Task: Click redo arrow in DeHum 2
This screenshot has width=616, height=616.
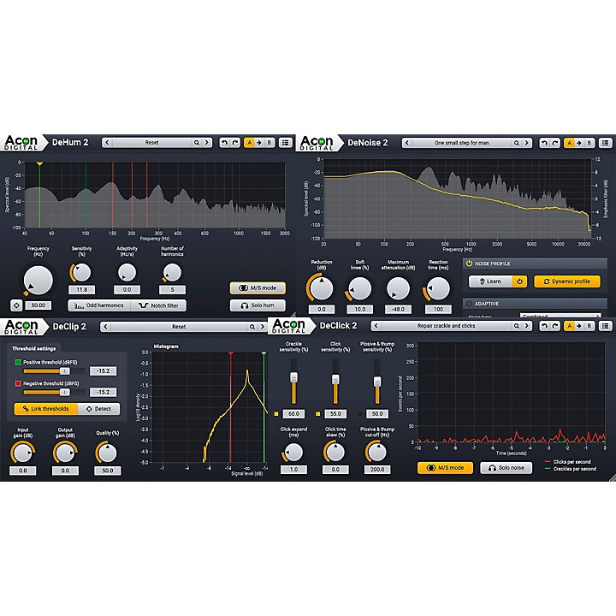Action: (x=235, y=143)
